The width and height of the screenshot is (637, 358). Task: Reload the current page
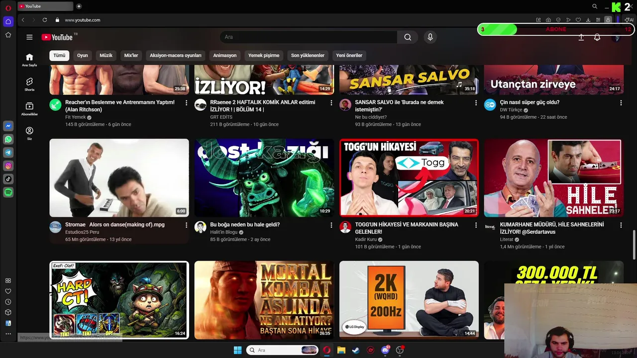click(45, 20)
